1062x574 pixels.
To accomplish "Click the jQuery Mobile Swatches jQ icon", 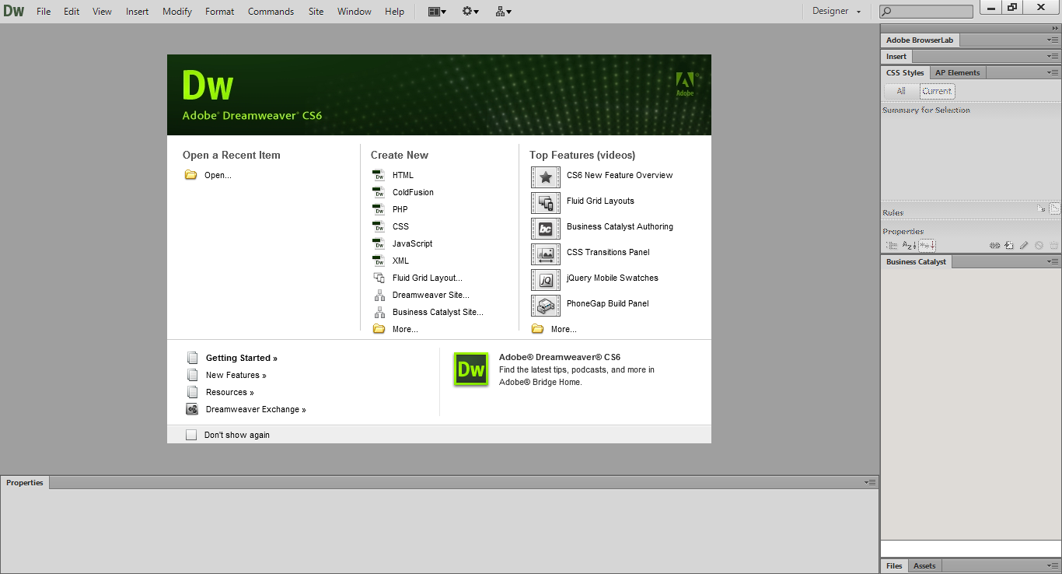I will (546, 280).
